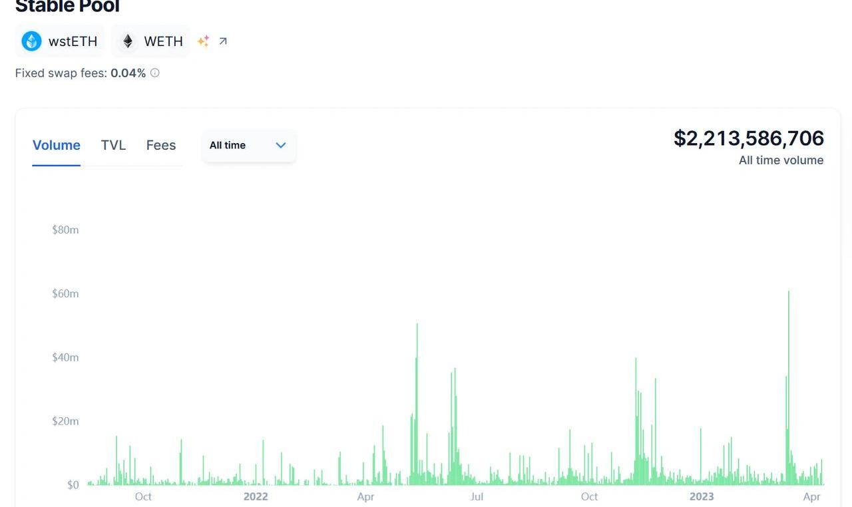
Task: Switch to the Fees tab
Action: (x=161, y=145)
